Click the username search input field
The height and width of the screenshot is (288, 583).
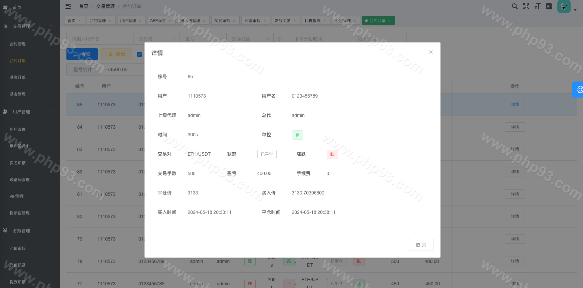pos(99,39)
